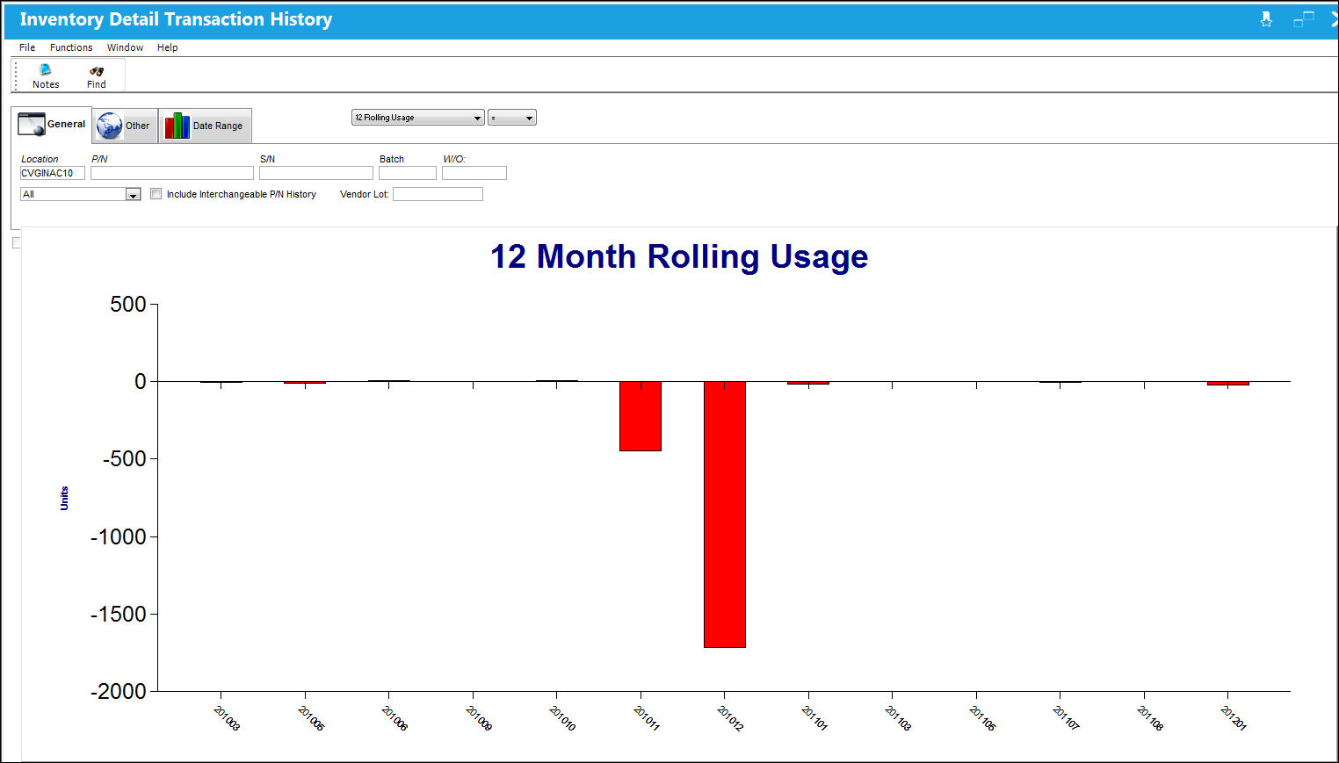Click the Inventory Detail Transaction History title
Screen dimensions: 1339x763
tap(176, 19)
